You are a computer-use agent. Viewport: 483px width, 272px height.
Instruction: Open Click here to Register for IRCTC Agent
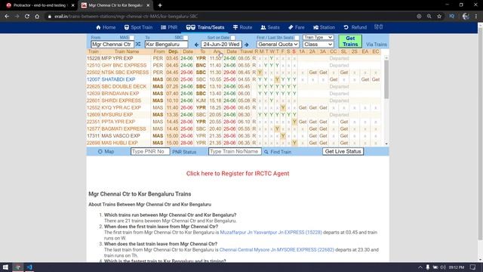click(x=238, y=174)
